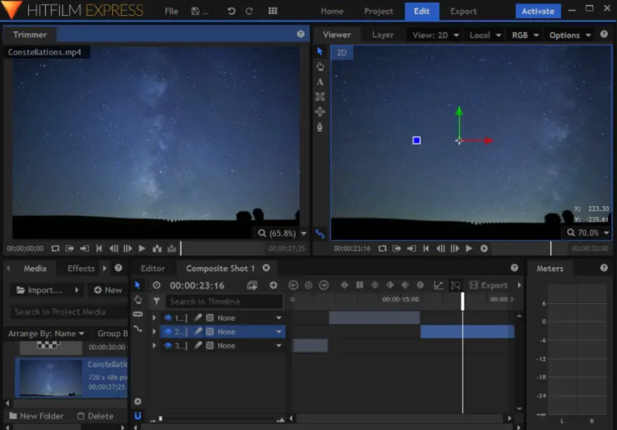The width and height of the screenshot is (617, 430).
Task: Open timeline settings gear icon
Action: (x=138, y=401)
